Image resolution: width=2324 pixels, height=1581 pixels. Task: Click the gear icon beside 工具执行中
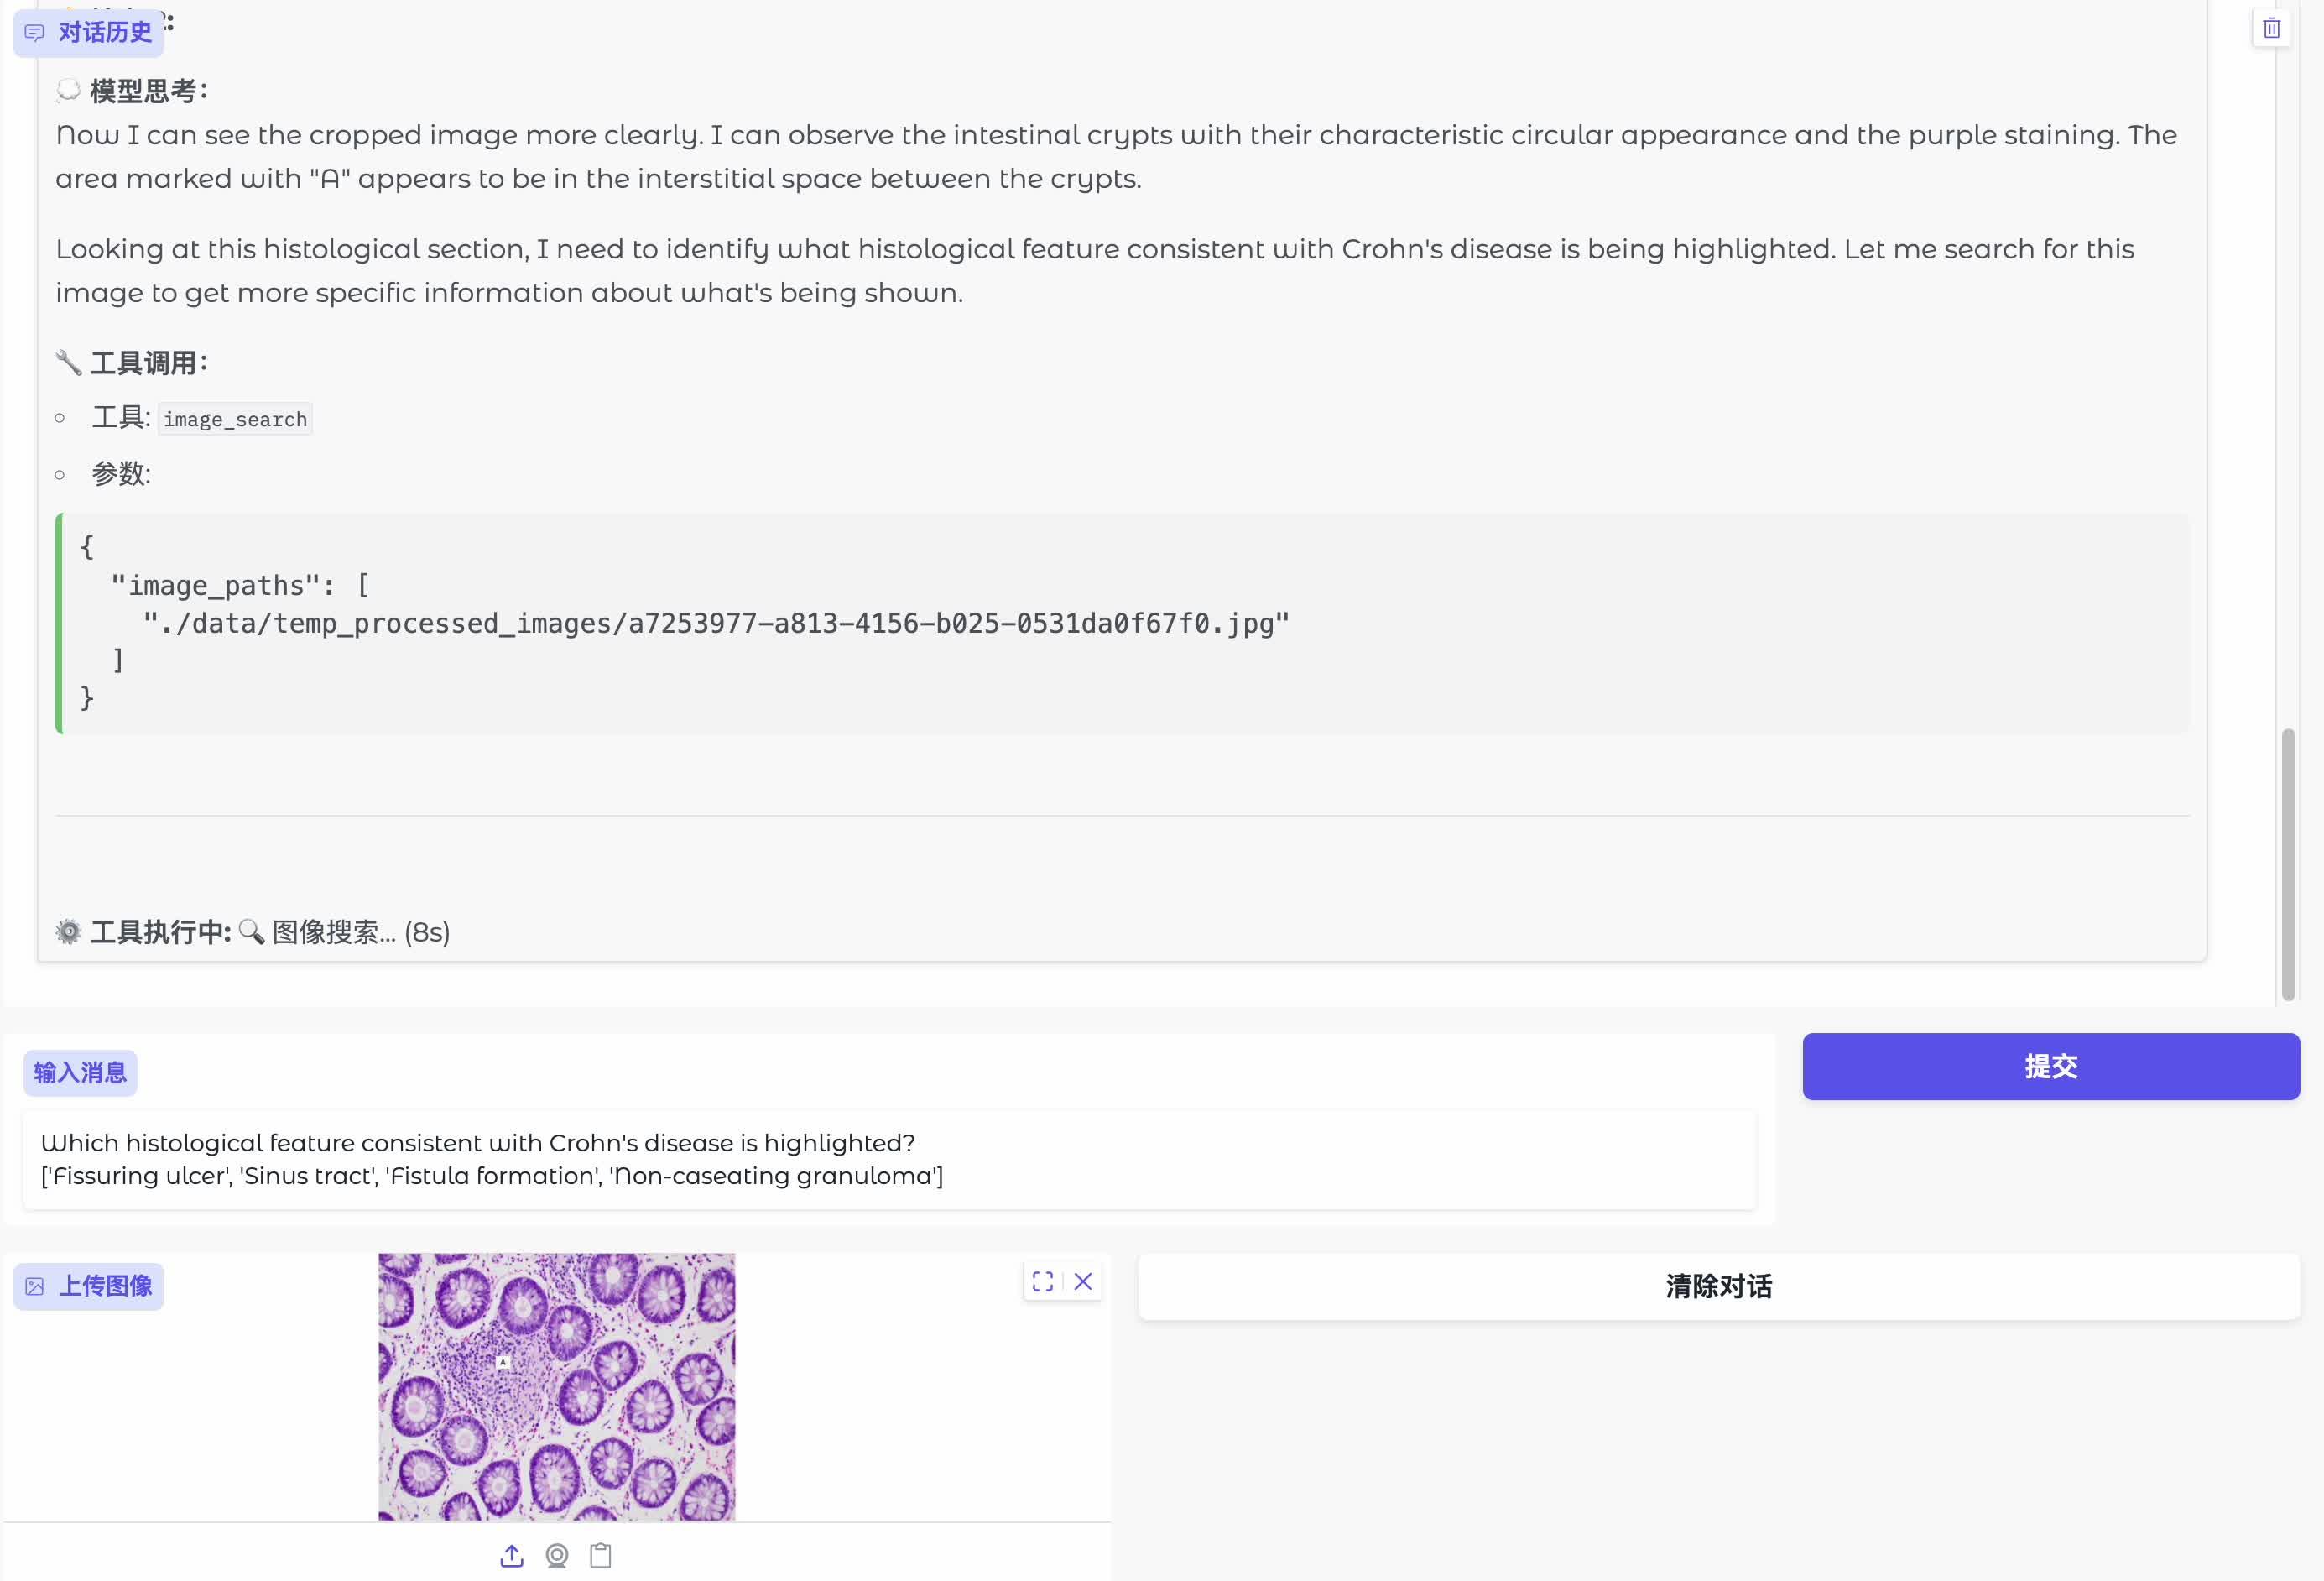pyautogui.click(x=68, y=932)
